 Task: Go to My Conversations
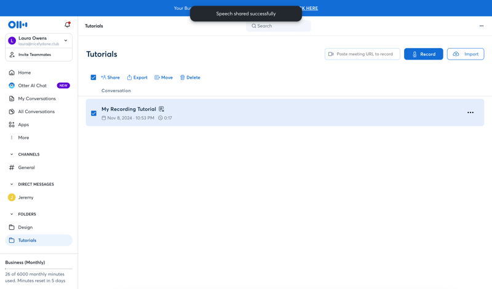point(36,98)
